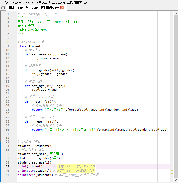Click the return statement on line 25

85,110
